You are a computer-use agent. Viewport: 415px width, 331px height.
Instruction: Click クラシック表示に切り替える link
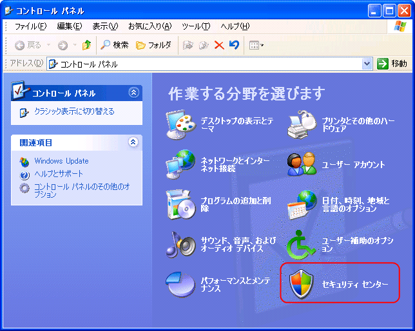pyautogui.click(x=74, y=111)
